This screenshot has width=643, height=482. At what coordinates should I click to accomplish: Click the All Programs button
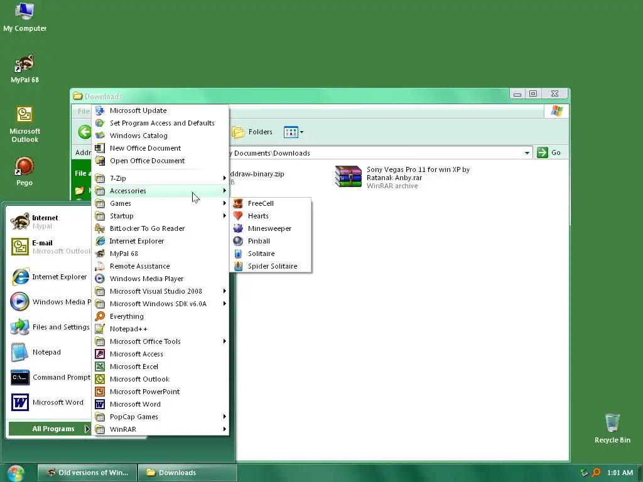point(50,429)
